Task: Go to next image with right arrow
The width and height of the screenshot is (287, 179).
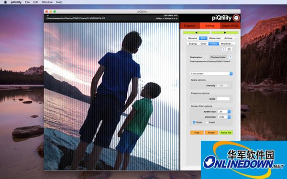Action: click(225, 32)
